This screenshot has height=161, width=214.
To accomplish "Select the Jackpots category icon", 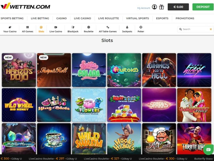I will [x=127, y=27].
